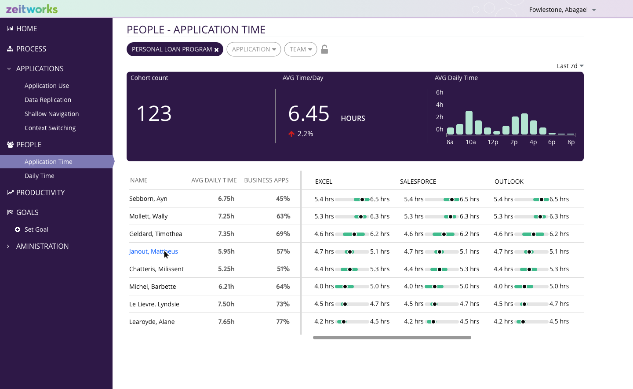Click the Goals flag icon
The width and height of the screenshot is (633, 389).
10,212
